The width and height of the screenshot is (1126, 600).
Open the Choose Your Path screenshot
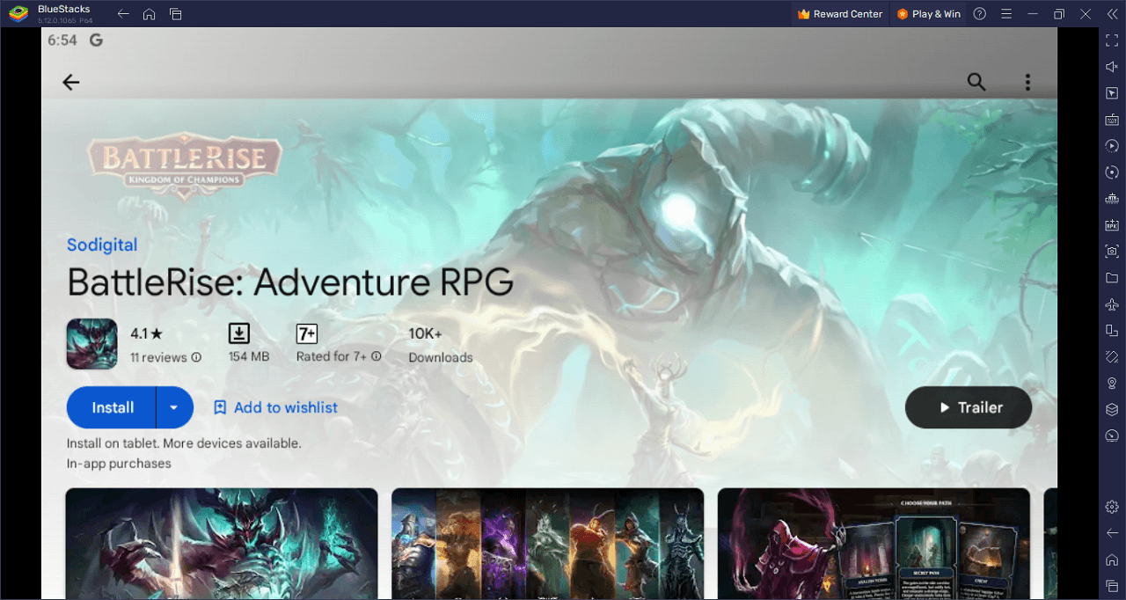874,543
